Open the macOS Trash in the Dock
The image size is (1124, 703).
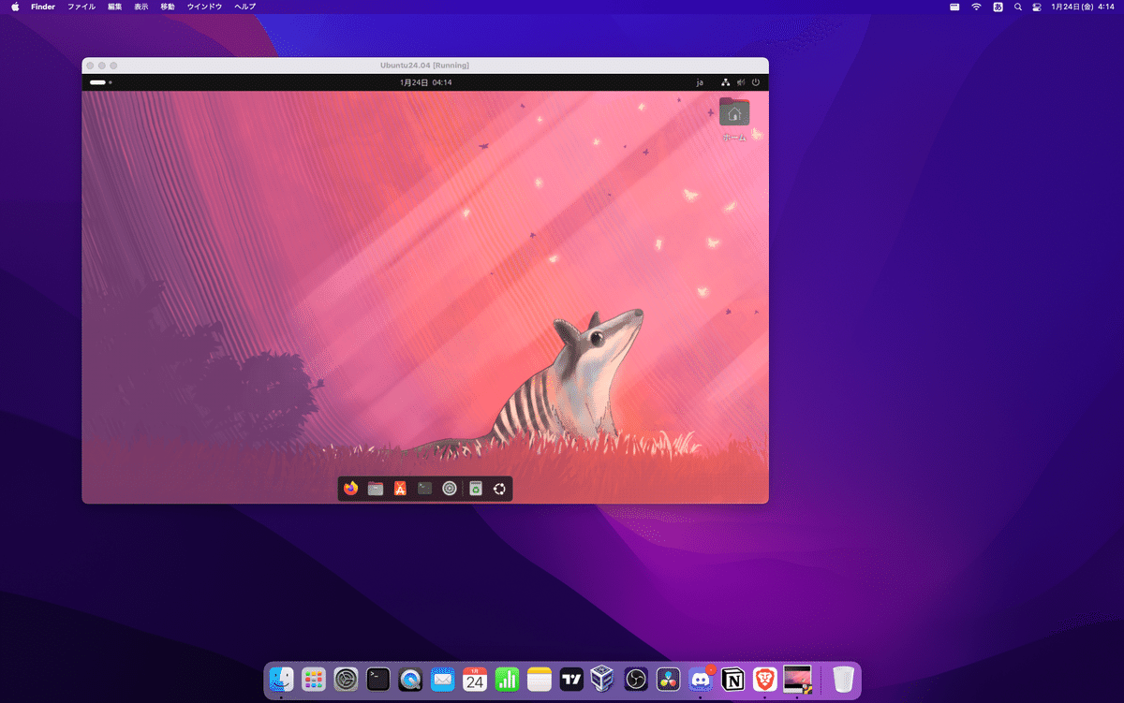point(843,679)
